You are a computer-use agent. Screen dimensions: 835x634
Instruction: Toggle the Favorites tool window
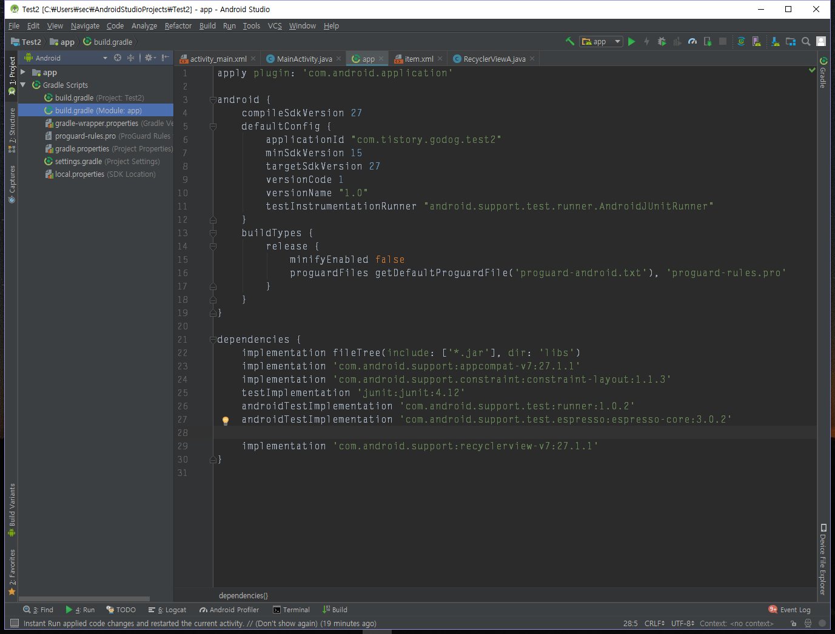12,572
